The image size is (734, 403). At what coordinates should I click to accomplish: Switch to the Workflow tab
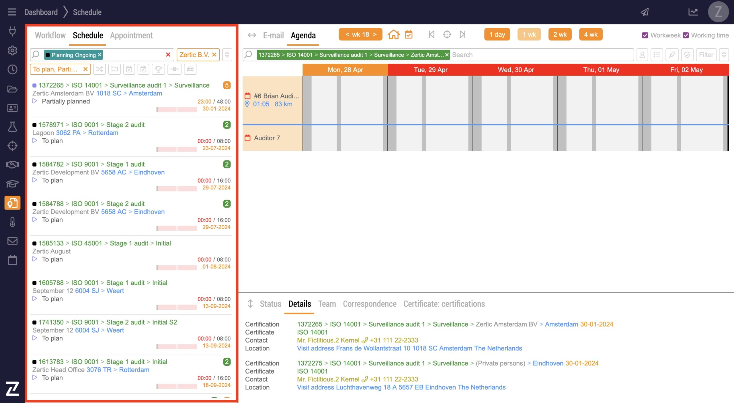click(x=50, y=35)
